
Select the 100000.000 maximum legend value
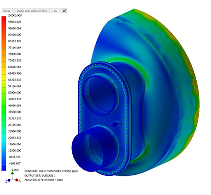point(15,15)
